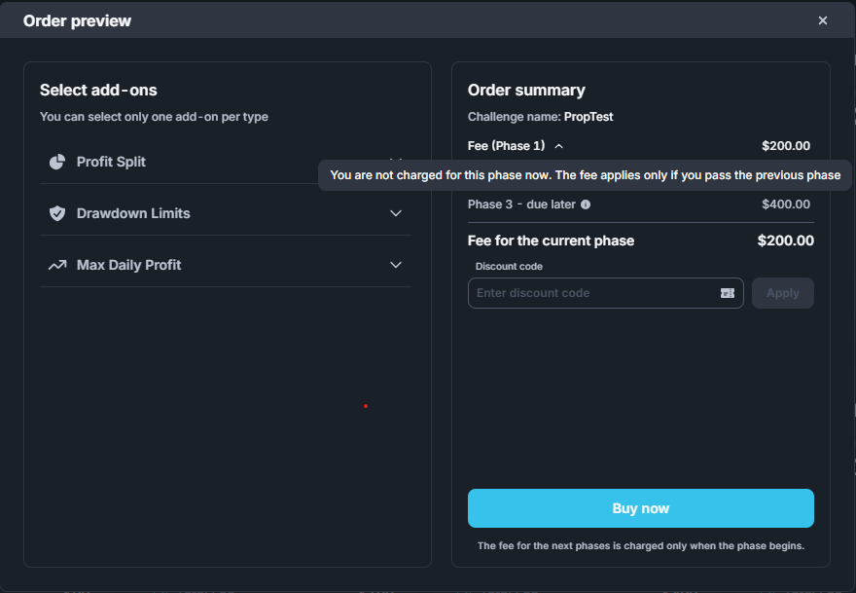Collapse the Fee (Phase 1) chevron
Image resolution: width=856 pixels, height=593 pixels.
pos(559,146)
